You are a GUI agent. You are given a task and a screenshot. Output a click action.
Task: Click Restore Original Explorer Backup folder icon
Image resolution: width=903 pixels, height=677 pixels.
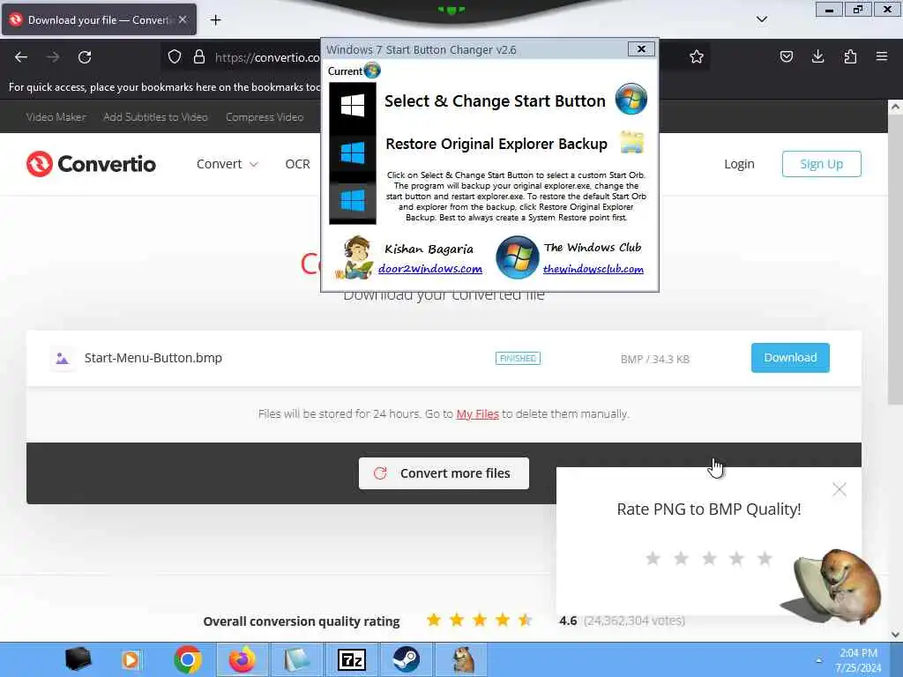[x=631, y=143]
